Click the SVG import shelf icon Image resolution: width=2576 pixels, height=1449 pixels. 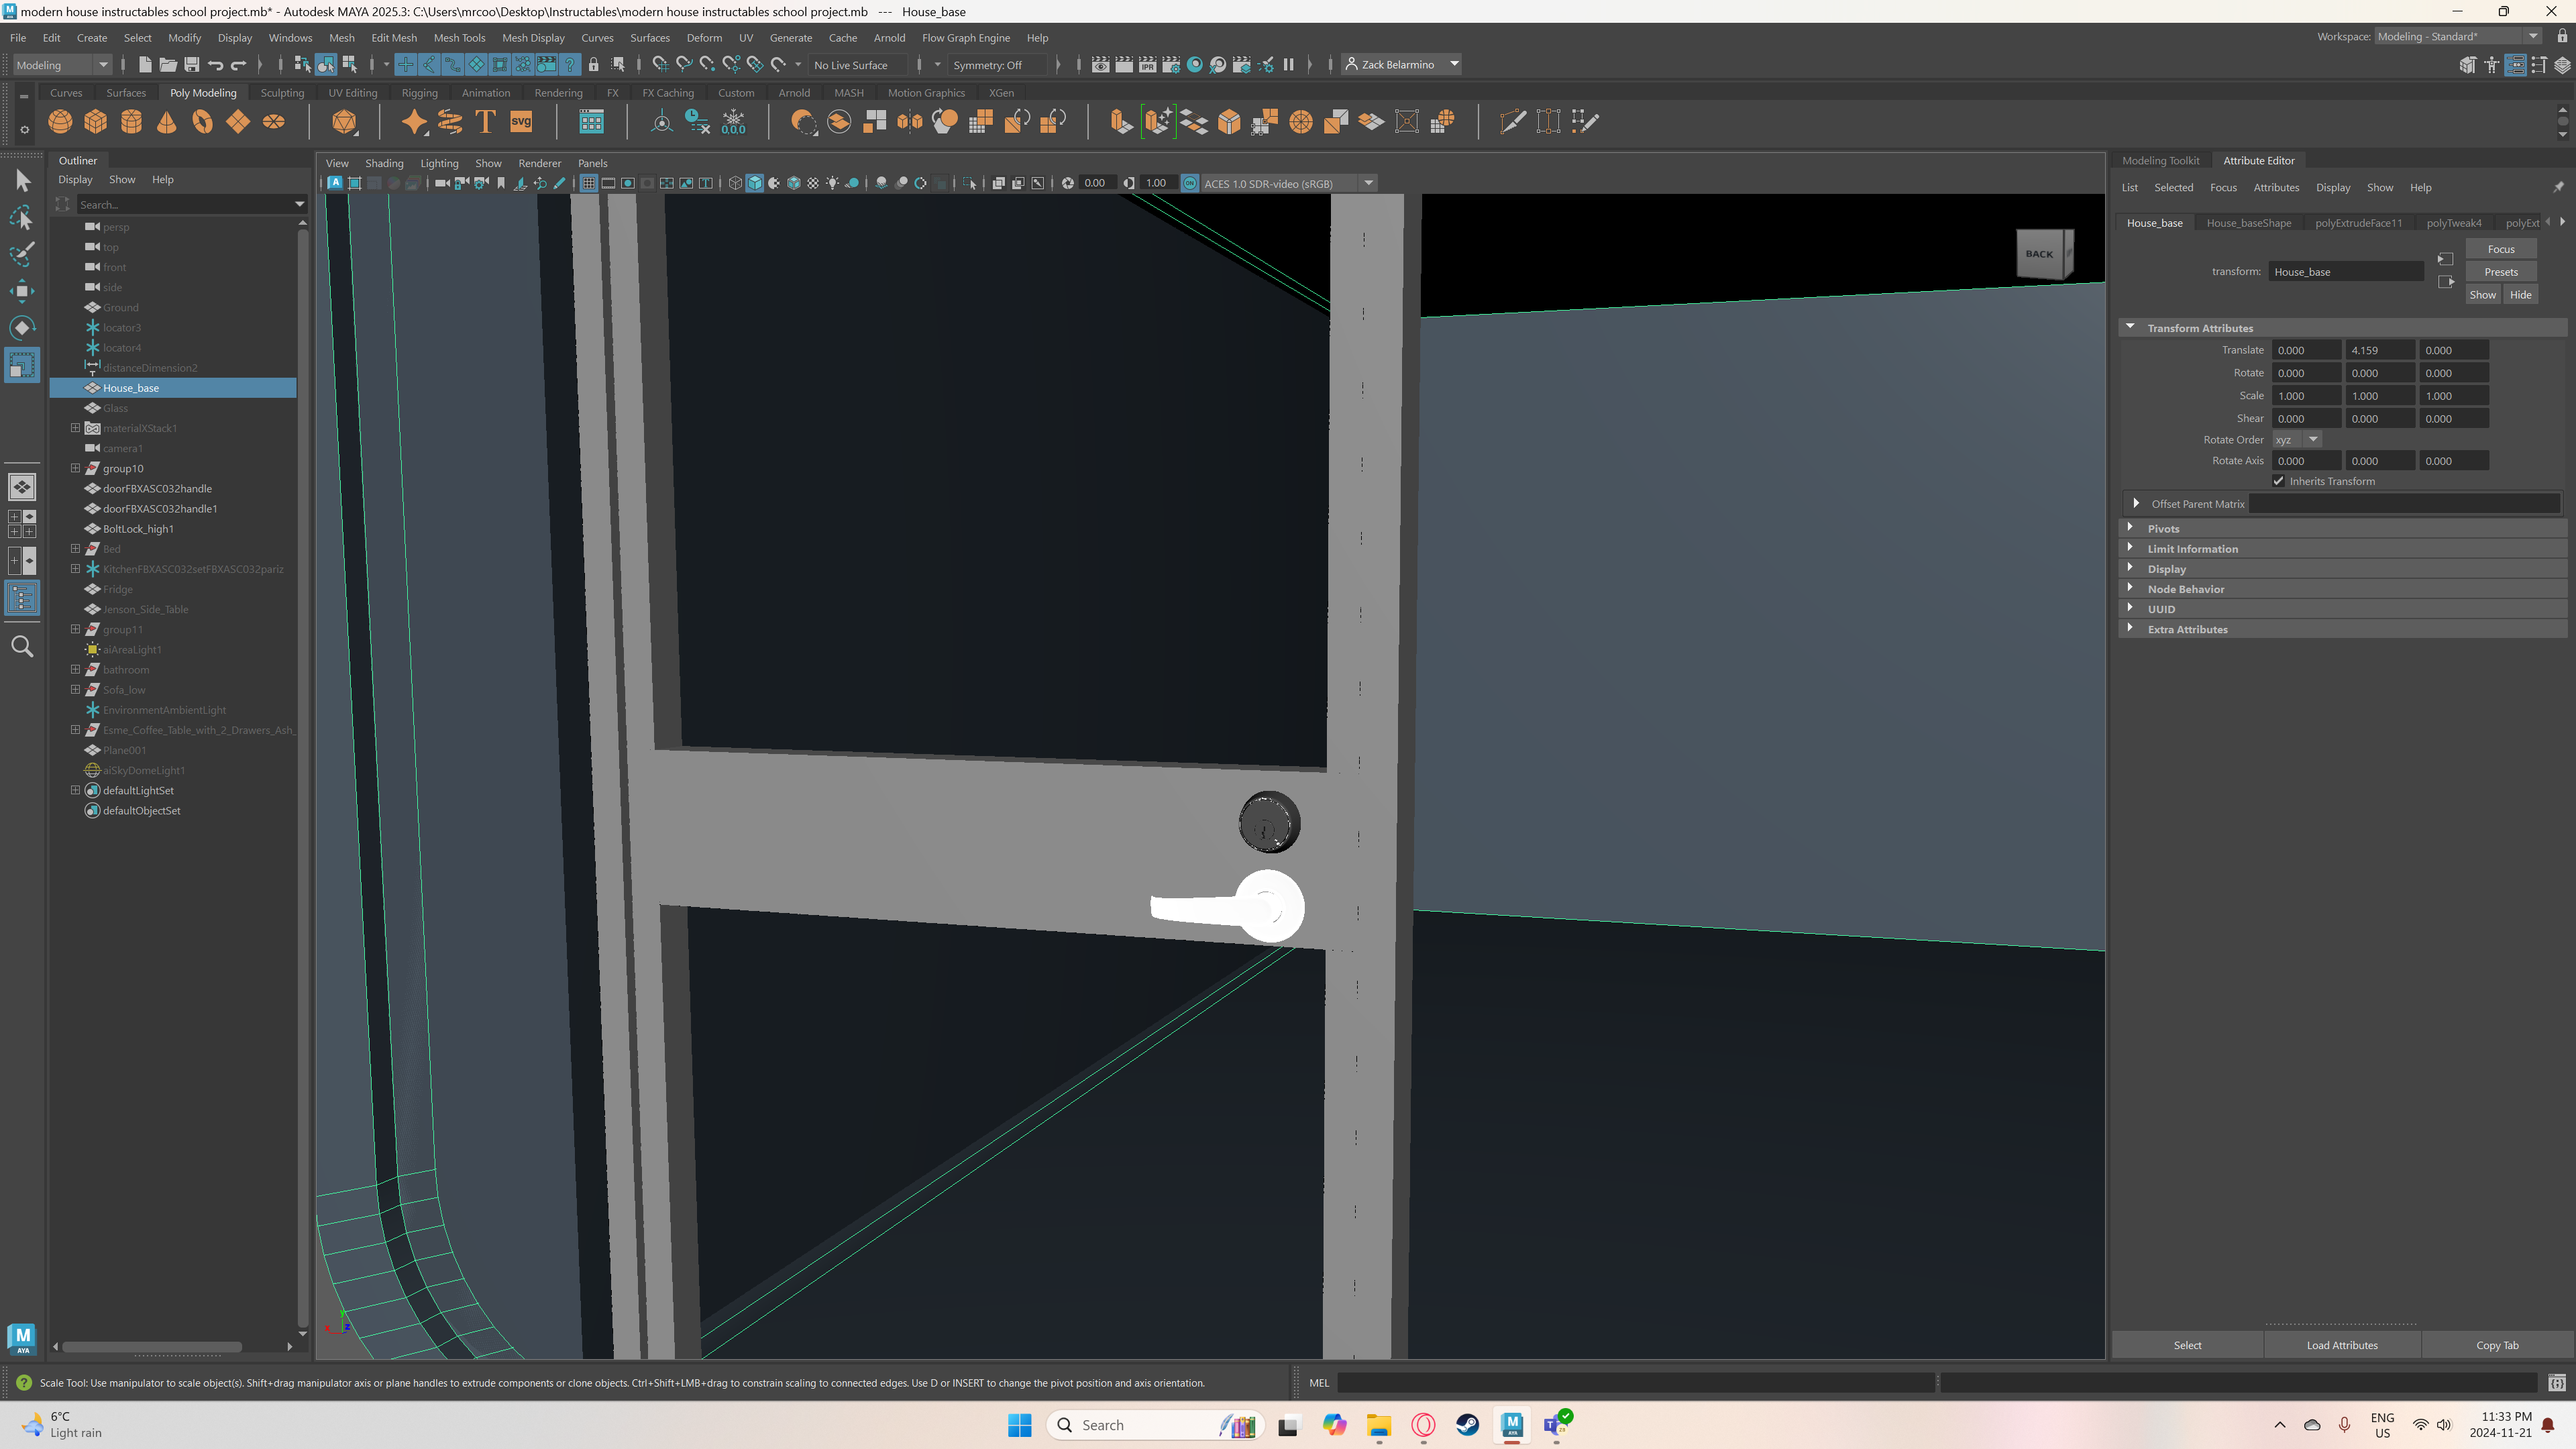point(521,122)
